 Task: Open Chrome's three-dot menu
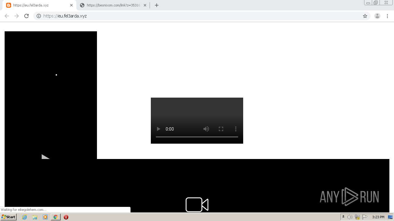(388, 16)
